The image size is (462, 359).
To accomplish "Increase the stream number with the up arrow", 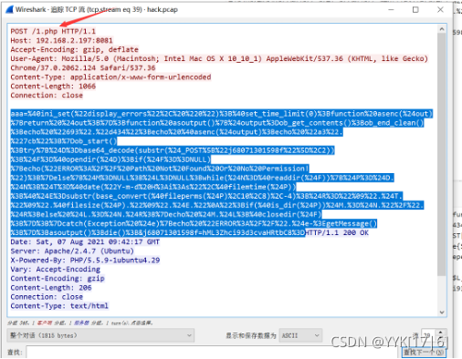I will tap(440, 333).
